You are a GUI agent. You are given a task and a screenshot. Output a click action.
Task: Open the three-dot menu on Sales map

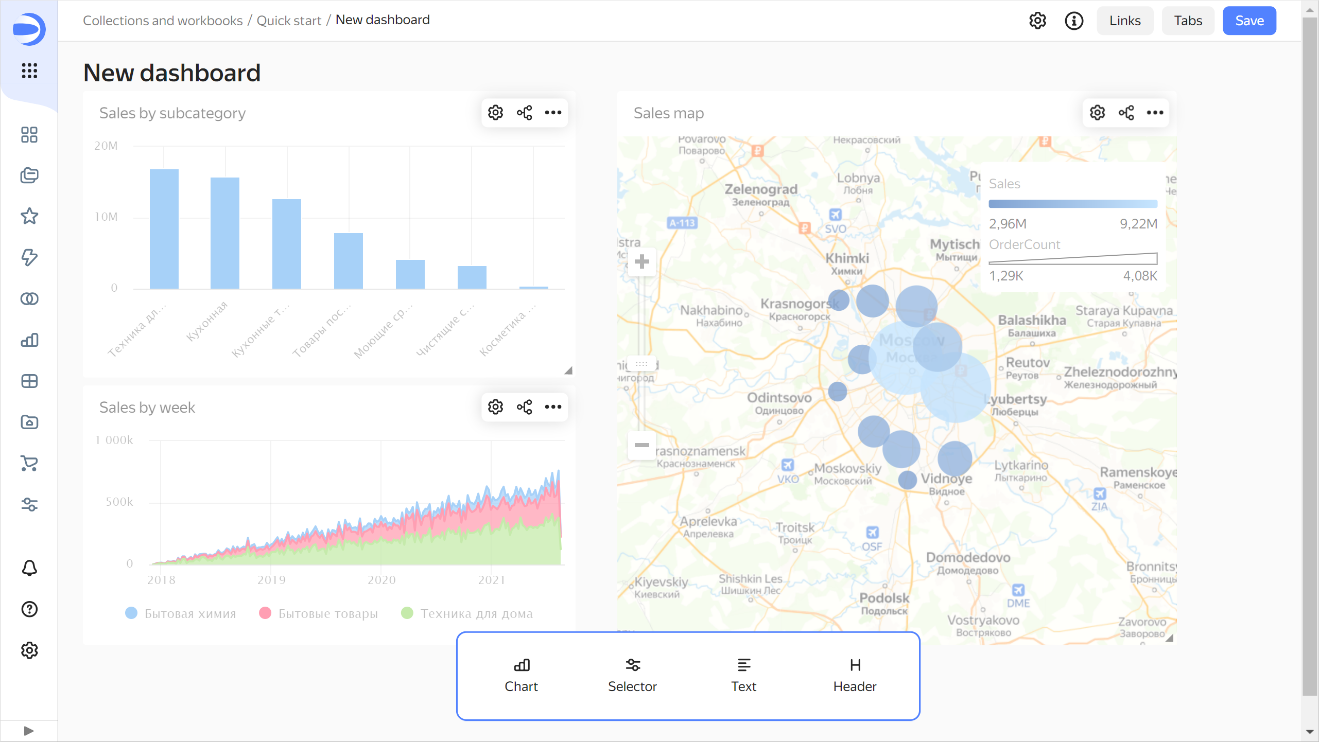(1155, 112)
